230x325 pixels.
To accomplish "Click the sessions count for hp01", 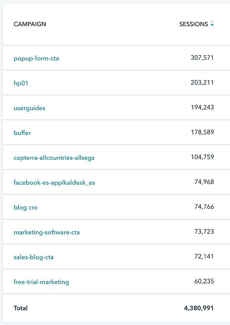I will [x=203, y=83].
